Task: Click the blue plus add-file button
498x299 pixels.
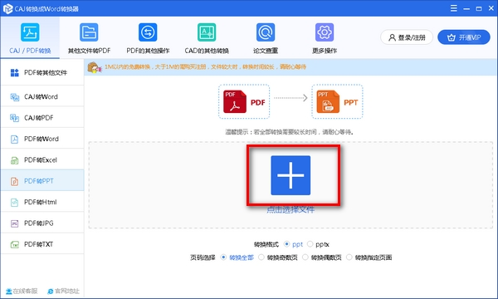Action: coord(290,175)
